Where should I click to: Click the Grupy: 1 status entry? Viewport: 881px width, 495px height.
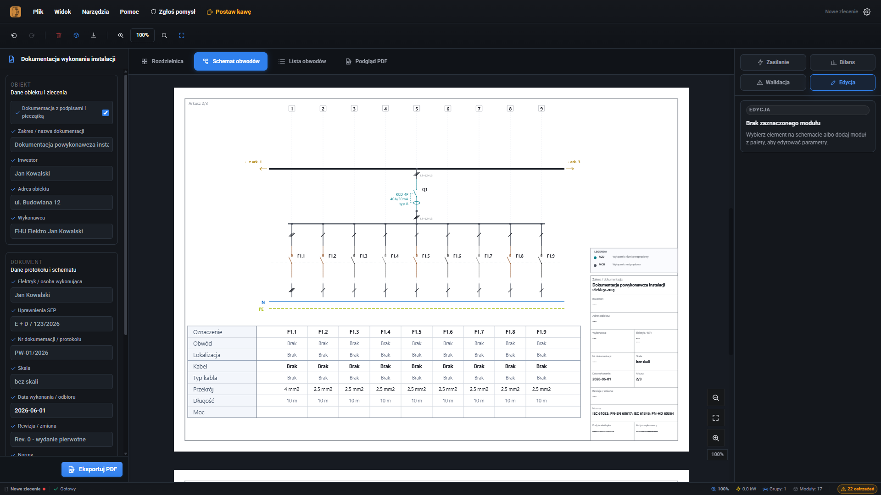point(775,489)
